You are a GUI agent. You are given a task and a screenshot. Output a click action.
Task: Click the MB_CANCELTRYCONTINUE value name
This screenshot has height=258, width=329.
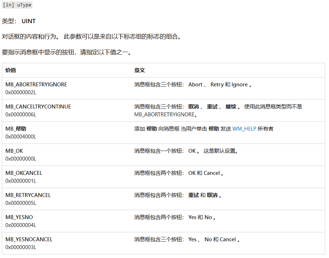[38, 107]
